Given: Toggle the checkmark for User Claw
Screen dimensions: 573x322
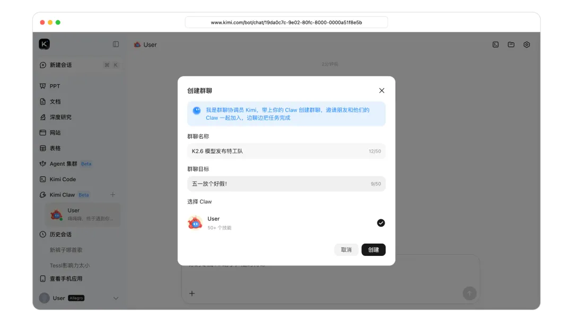Looking at the screenshot, I should click(x=380, y=223).
